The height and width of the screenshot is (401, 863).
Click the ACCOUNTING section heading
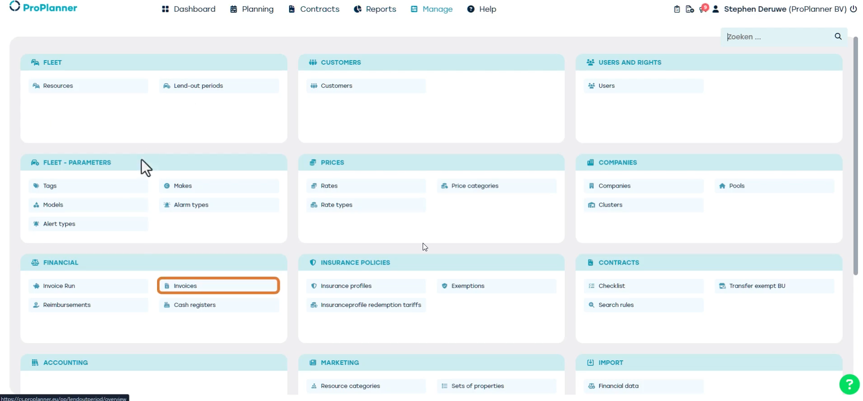66,363
